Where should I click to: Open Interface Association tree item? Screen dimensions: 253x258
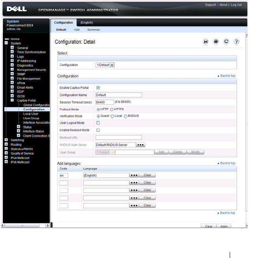tap(36, 122)
